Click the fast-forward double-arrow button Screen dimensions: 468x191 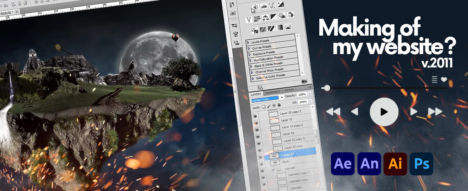tap(435, 112)
